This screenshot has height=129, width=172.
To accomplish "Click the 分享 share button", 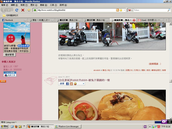I will tap(62, 84).
